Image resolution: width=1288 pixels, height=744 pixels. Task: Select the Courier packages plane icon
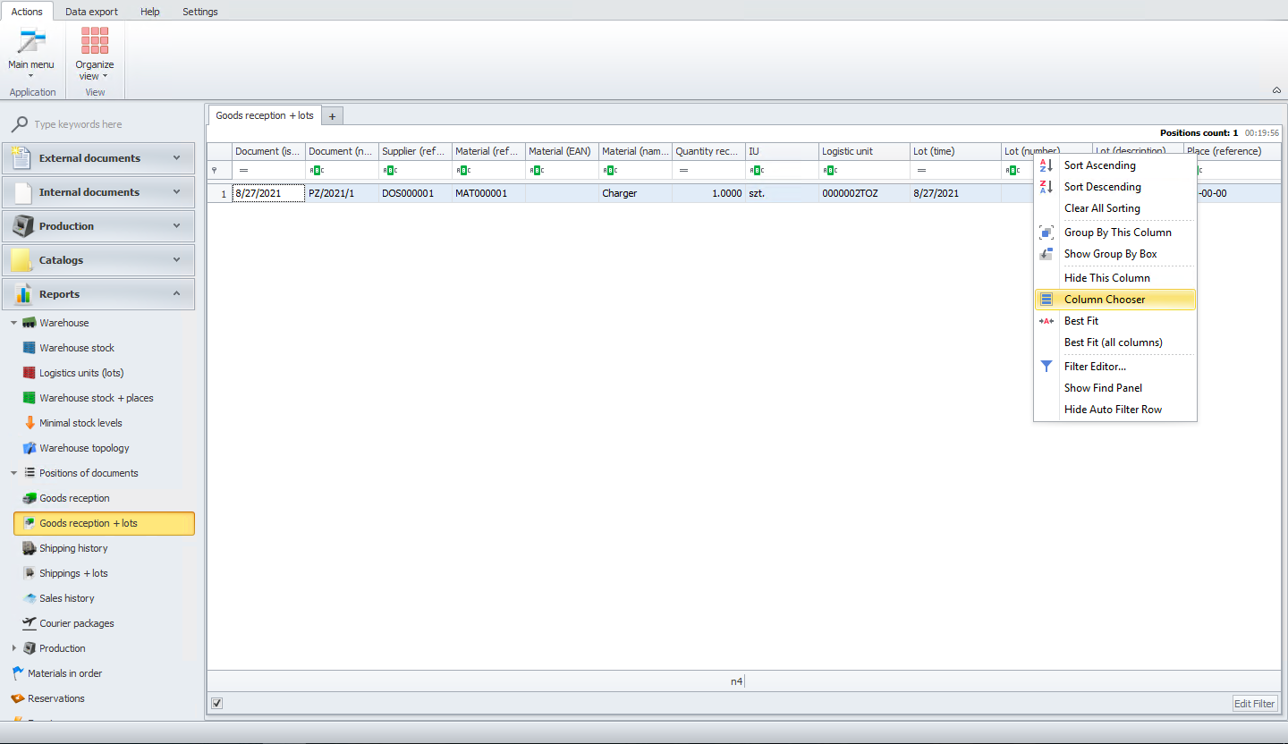click(x=30, y=623)
